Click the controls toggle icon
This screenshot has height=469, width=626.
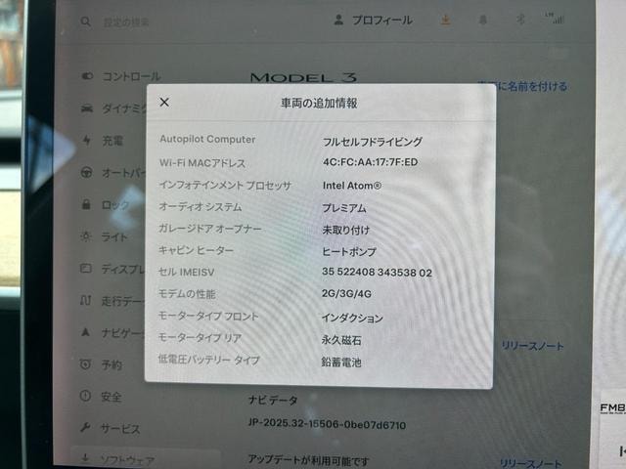(87, 76)
